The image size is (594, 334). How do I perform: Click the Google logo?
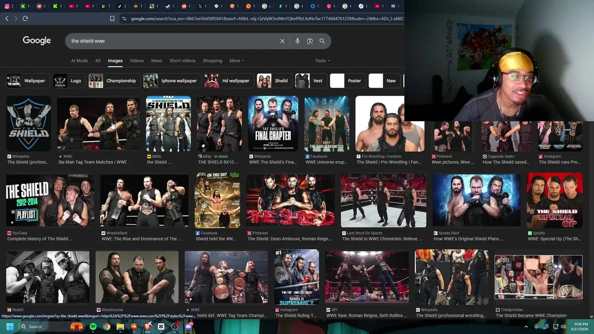pyautogui.click(x=37, y=40)
